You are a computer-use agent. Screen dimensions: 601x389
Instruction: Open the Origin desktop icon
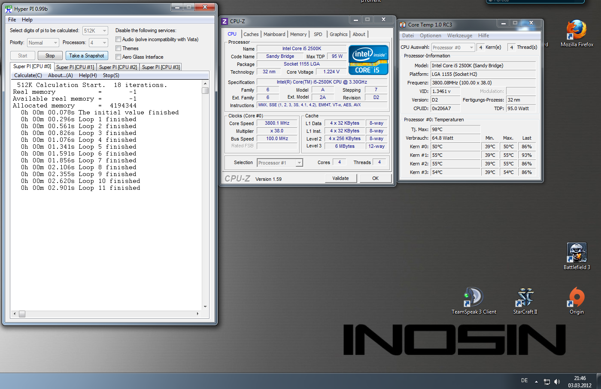click(x=577, y=297)
